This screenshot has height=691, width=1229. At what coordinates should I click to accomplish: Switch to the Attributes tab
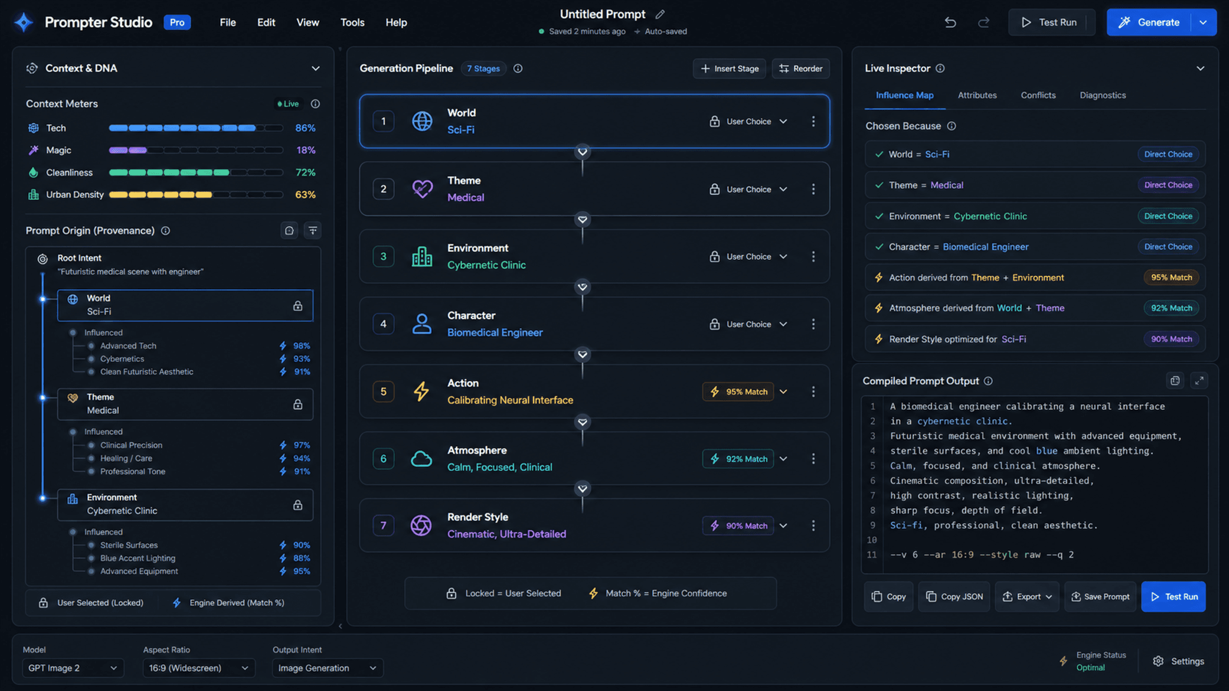pyautogui.click(x=977, y=95)
